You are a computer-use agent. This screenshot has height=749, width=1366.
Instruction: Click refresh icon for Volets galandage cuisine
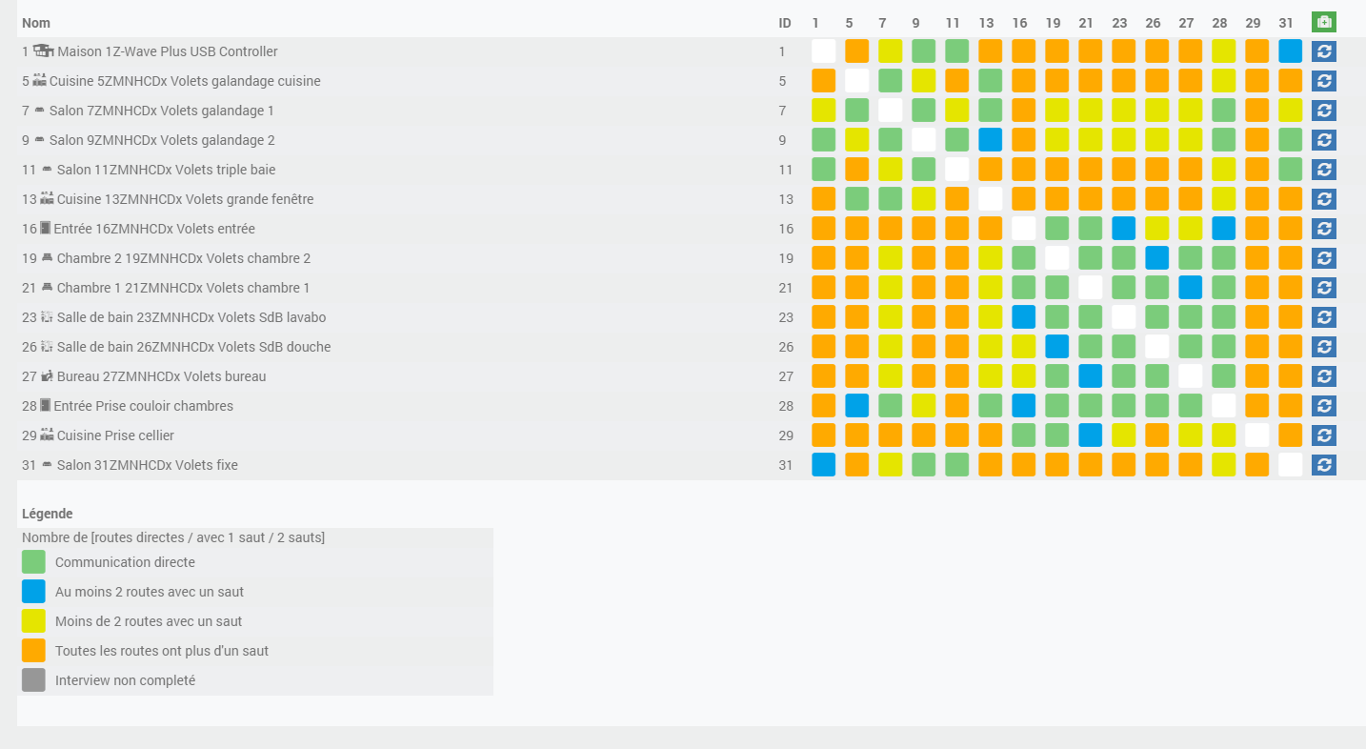click(1323, 81)
